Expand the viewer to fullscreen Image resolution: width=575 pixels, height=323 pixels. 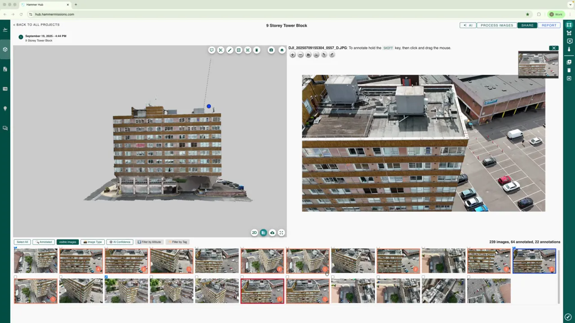click(x=281, y=232)
